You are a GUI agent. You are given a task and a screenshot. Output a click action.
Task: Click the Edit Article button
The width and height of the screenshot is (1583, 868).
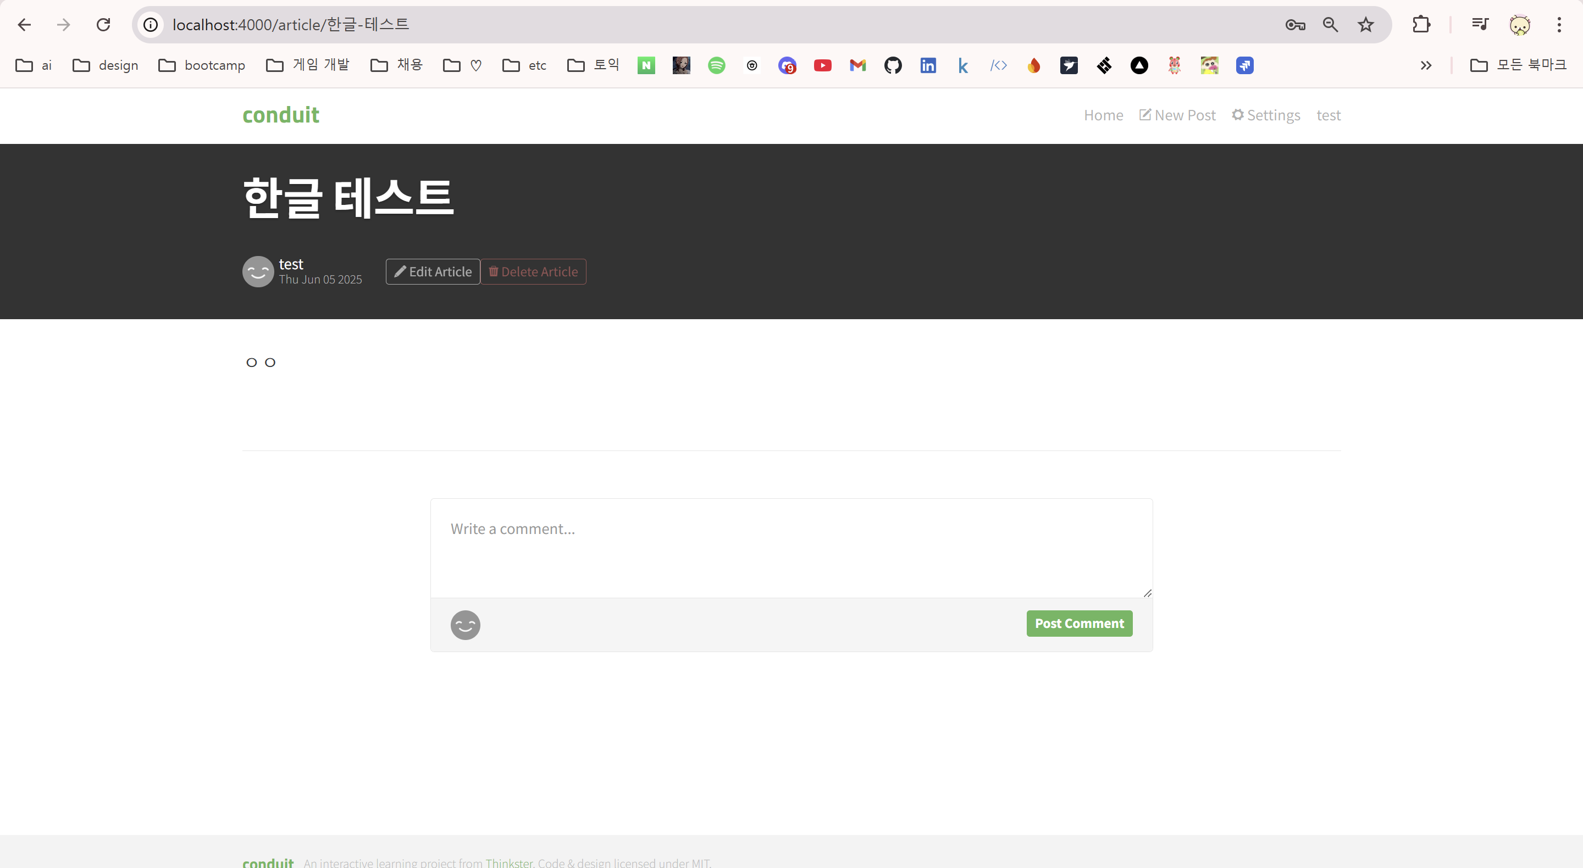[x=433, y=271]
